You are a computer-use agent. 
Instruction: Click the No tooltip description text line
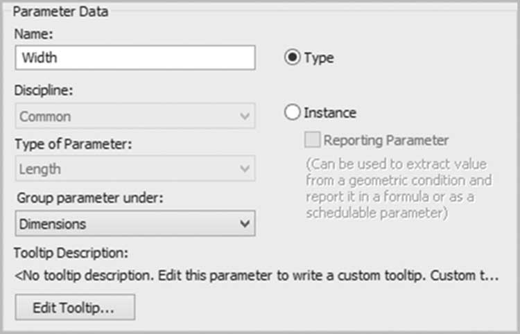pyautogui.click(x=257, y=275)
